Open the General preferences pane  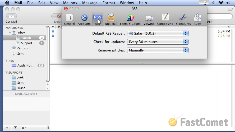(x=70, y=20)
